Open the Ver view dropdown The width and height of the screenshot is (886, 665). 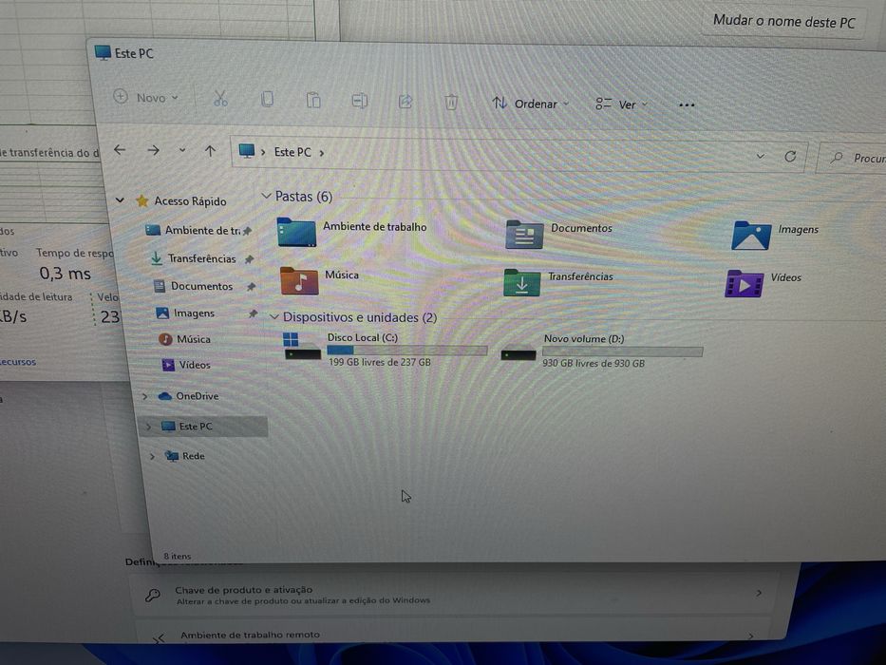pyautogui.click(x=620, y=104)
